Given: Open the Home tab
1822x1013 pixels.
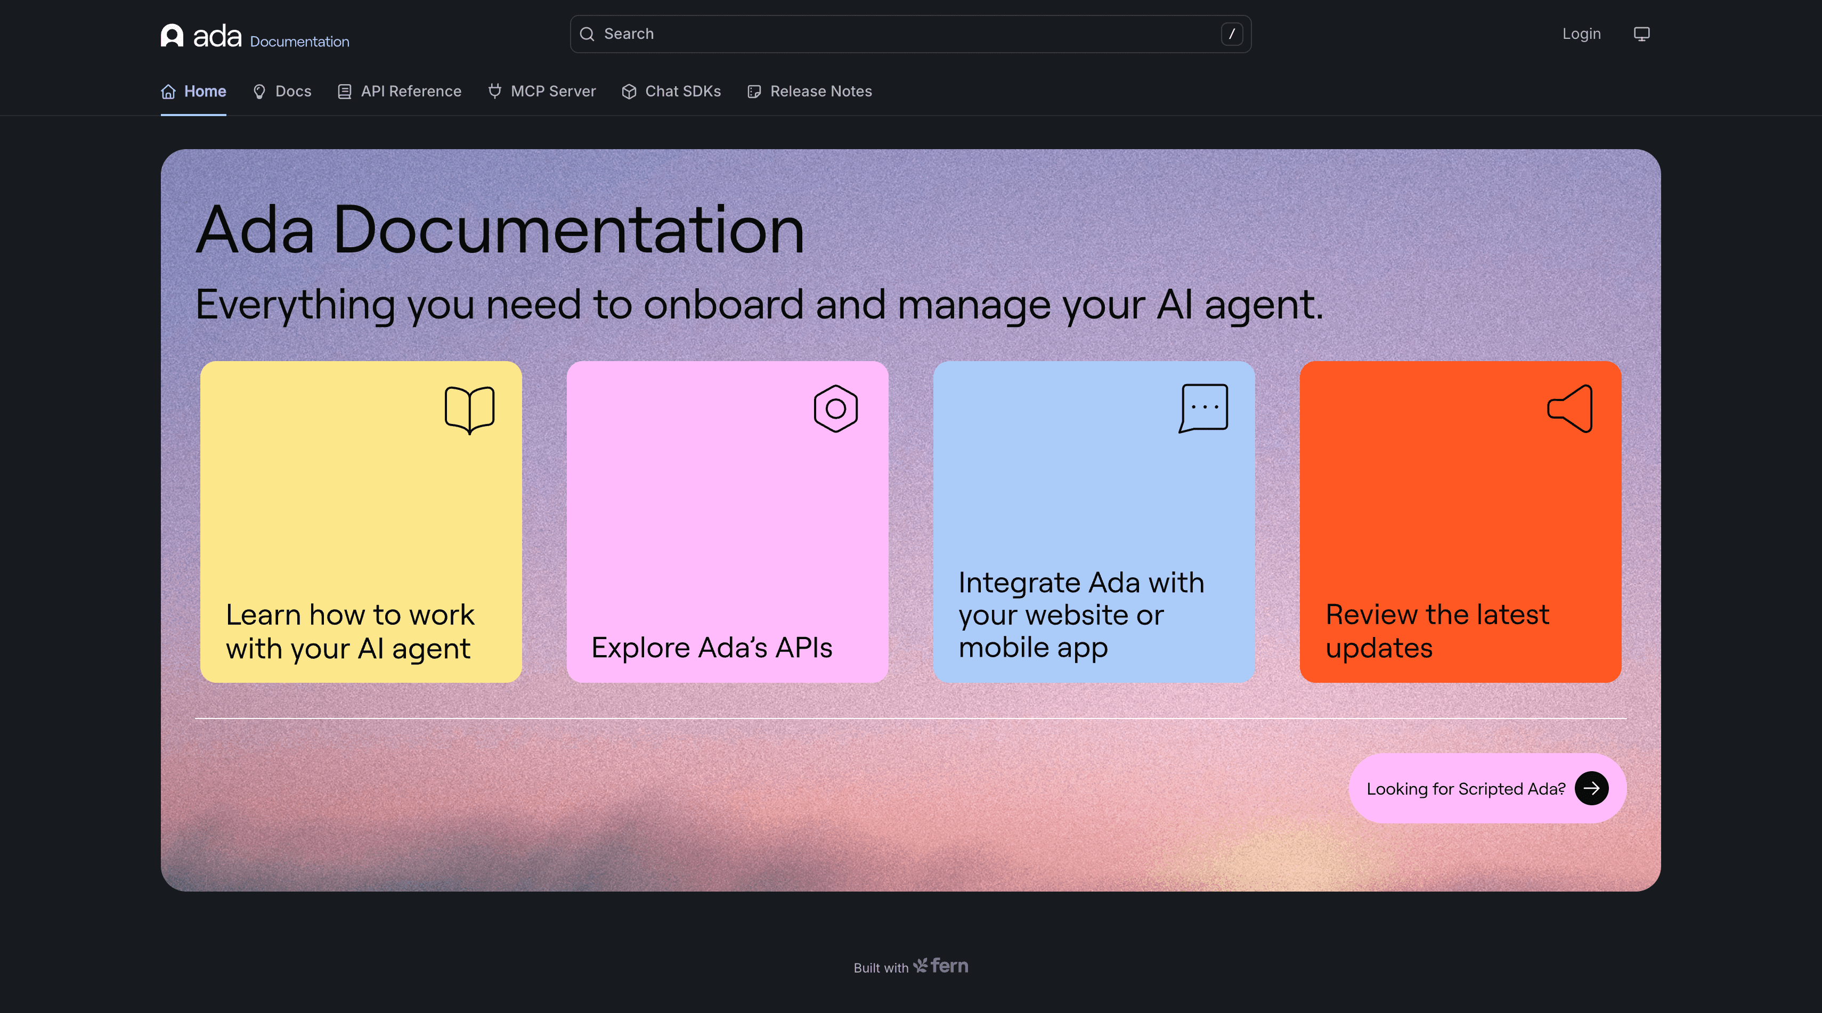Looking at the screenshot, I should (x=194, y=91).
